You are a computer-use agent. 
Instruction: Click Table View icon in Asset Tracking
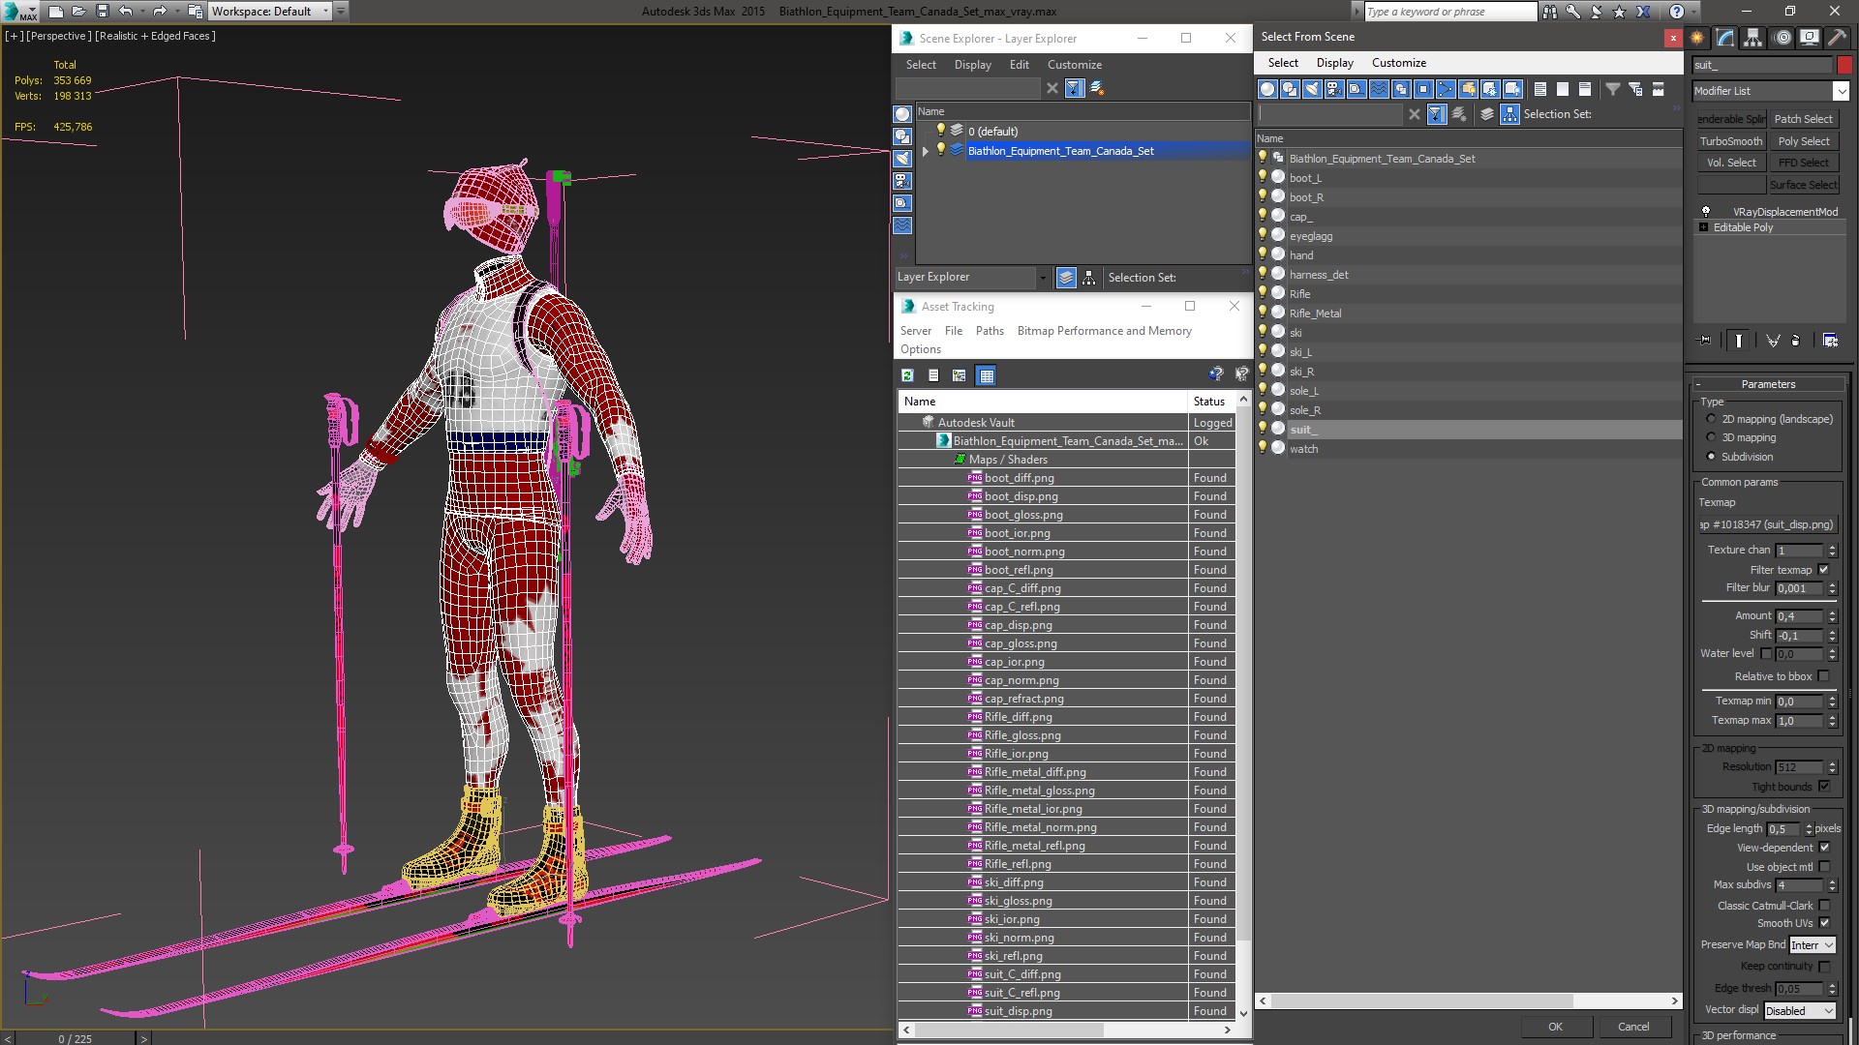986,375
